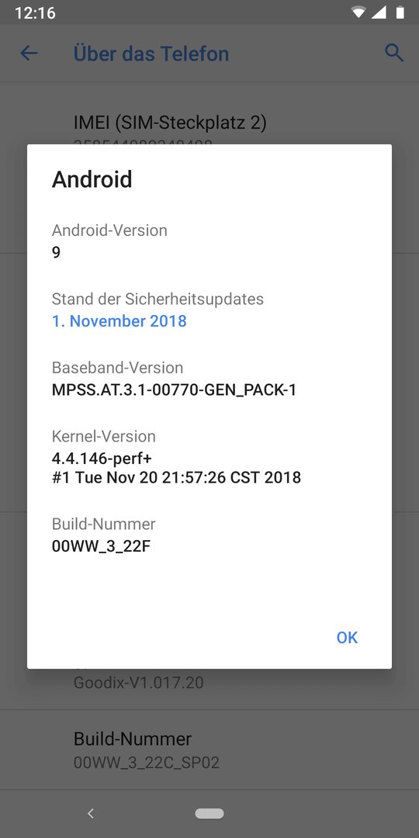
Task: Open search with the magnifier icon
Action: coord(394,53)
